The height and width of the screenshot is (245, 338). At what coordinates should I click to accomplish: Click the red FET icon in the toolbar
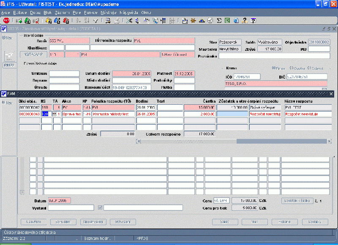[6, 20]
